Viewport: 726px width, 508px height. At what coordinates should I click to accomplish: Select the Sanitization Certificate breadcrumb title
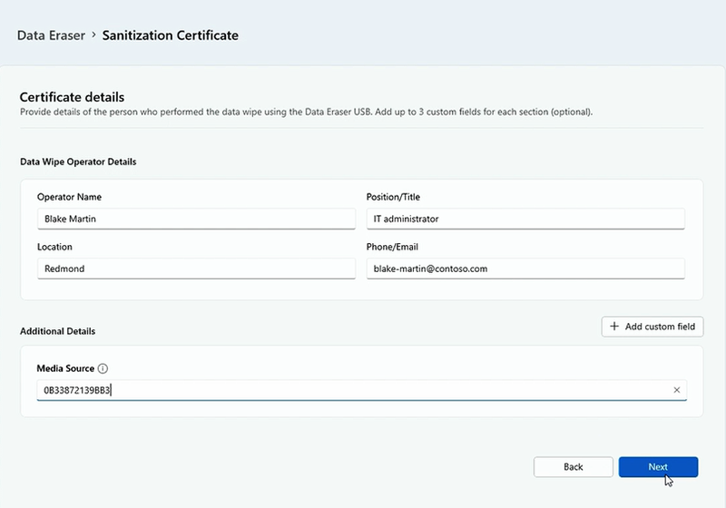click(x=171, y=35)
